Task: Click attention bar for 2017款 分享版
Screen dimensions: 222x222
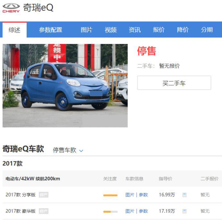Action: [x=110, y=195]
